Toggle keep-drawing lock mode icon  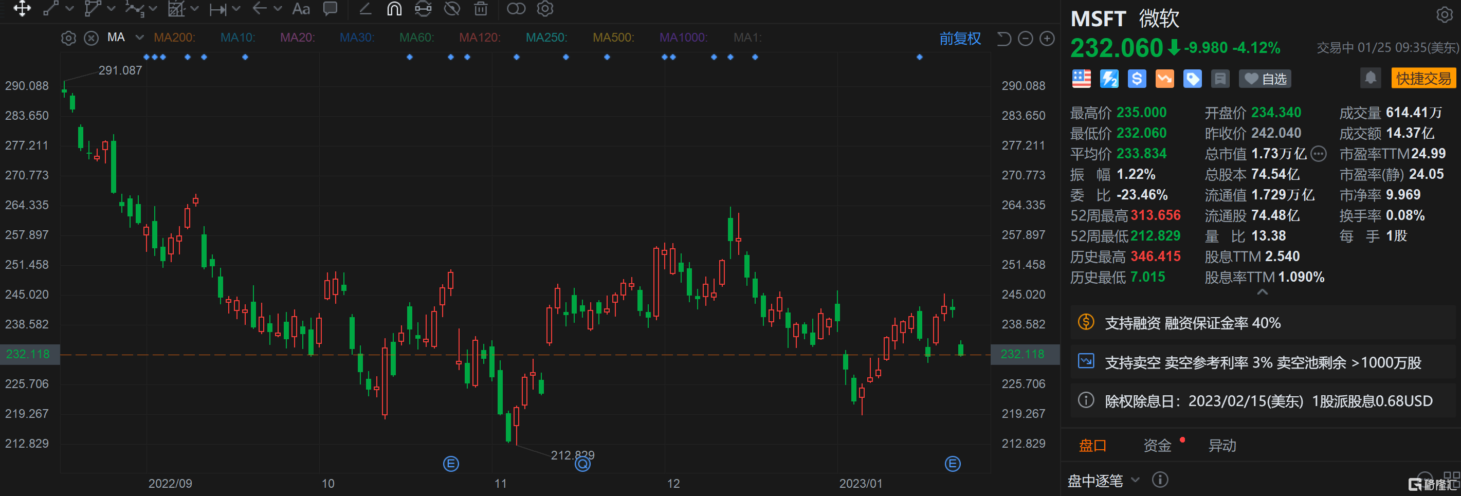pos(423,9)
